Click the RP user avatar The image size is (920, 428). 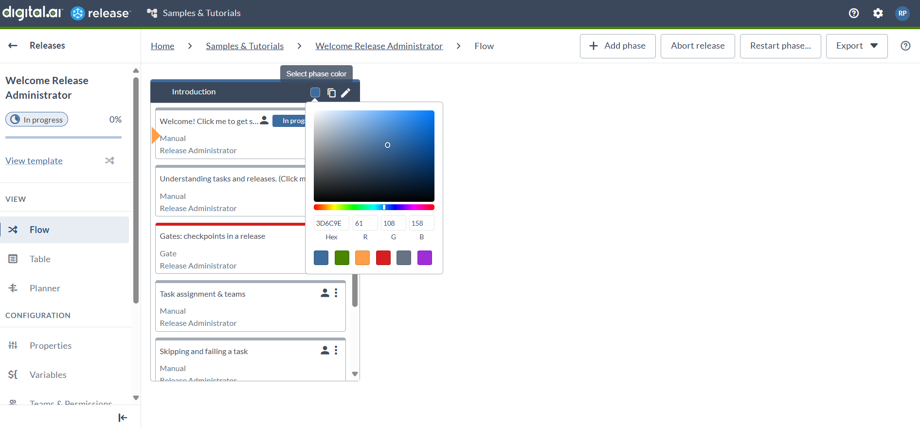[902, 13]
